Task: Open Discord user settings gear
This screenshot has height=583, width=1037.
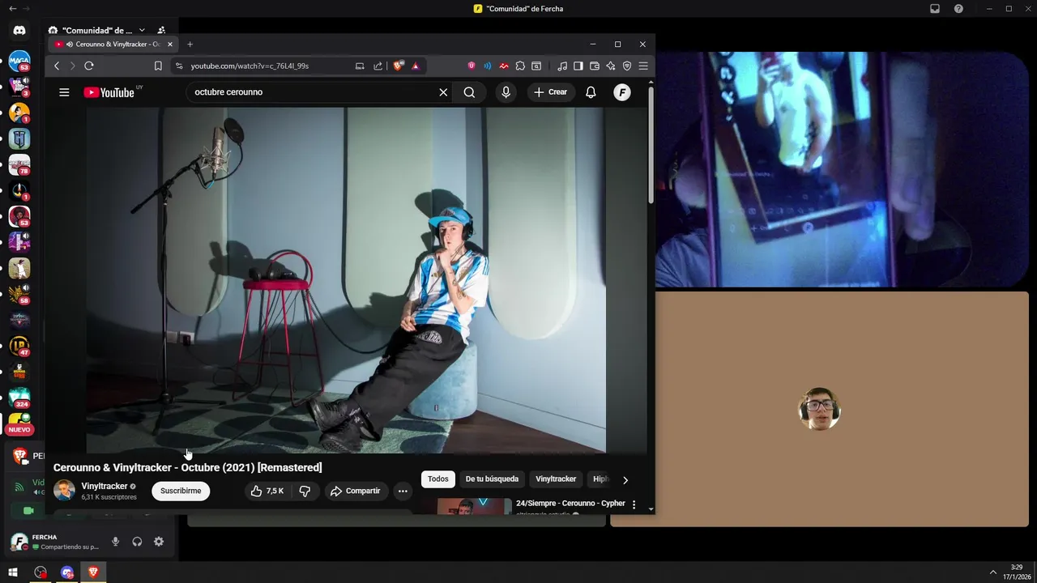Action: coord(159,542)
